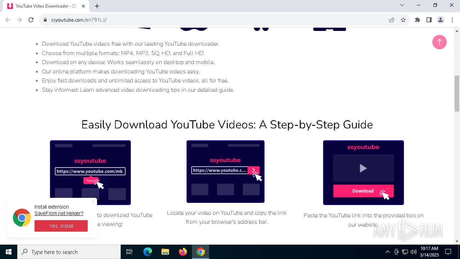Bookmark this page with the star icon
This screenshot has width=460, height=259.
pyautogui.click(x=403, y=20)
